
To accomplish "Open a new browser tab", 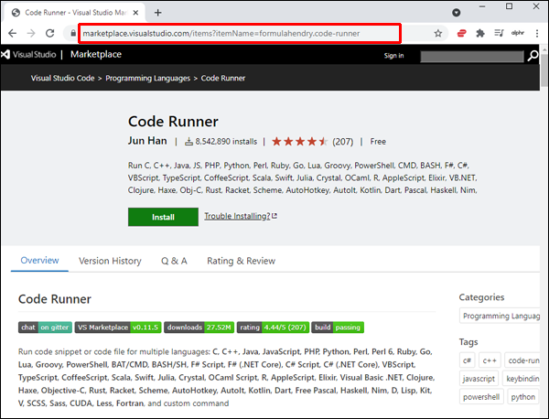I will click(158, 13).
